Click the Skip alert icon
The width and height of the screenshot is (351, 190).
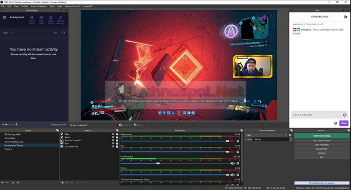(x=41, y=18)
